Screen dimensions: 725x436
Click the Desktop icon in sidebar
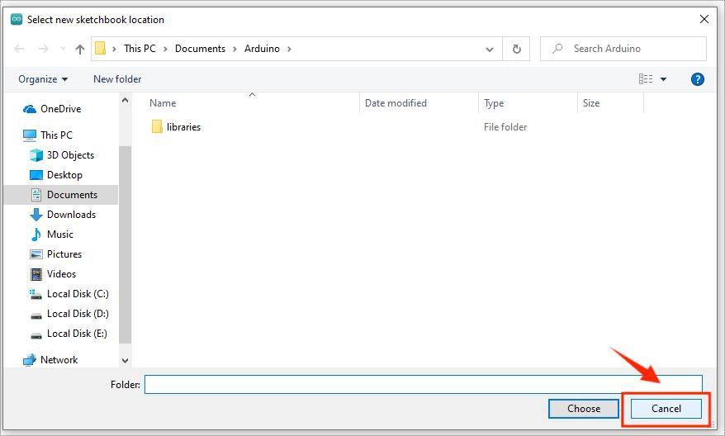[36, 175]
